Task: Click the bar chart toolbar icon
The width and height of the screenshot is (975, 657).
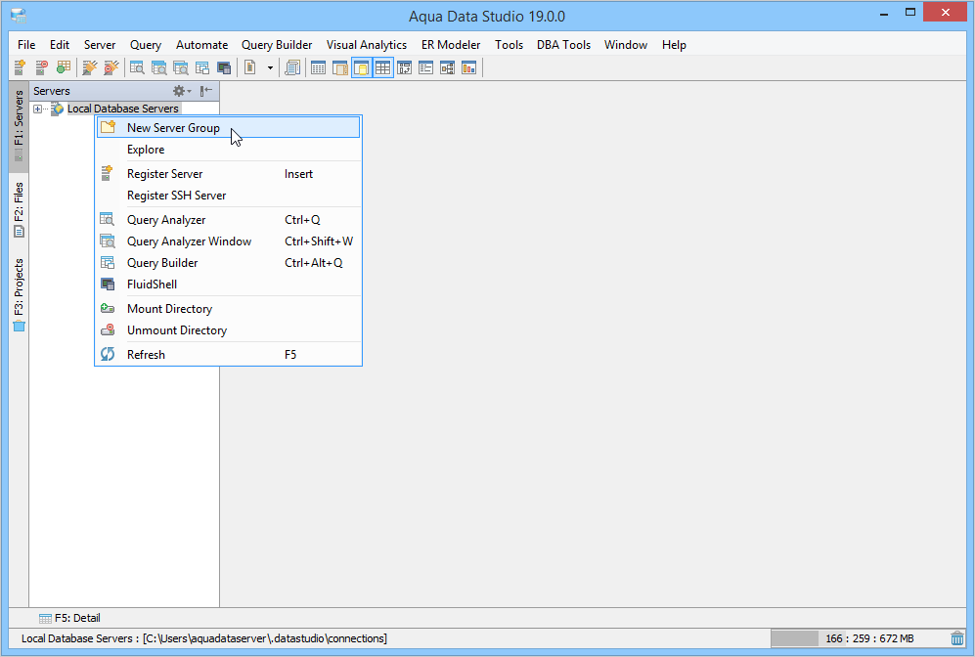Action: coord(468,67)
